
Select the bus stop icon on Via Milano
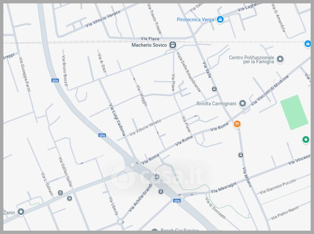tap(241, 155)
